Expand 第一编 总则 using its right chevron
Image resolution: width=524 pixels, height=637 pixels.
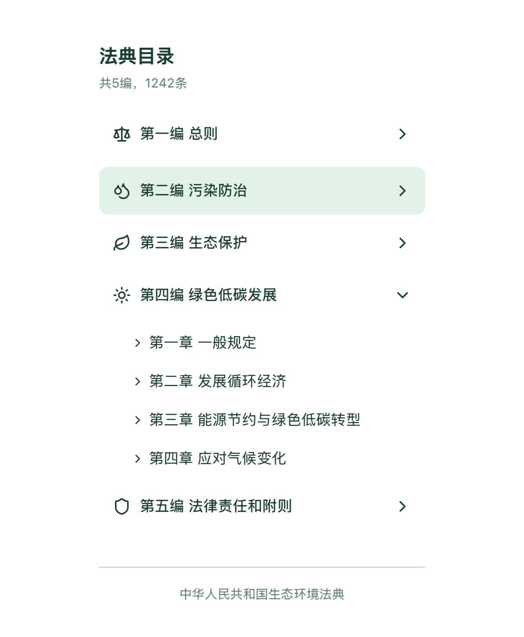[x=402, y=134]
